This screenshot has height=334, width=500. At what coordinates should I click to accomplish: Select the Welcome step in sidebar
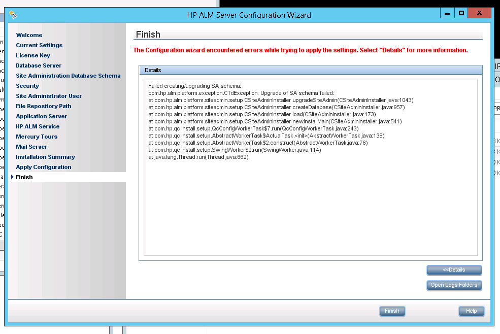29,35
